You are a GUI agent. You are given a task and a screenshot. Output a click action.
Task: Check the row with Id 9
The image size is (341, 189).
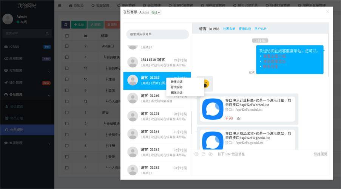pyautogui.click(x=67, y=90)
